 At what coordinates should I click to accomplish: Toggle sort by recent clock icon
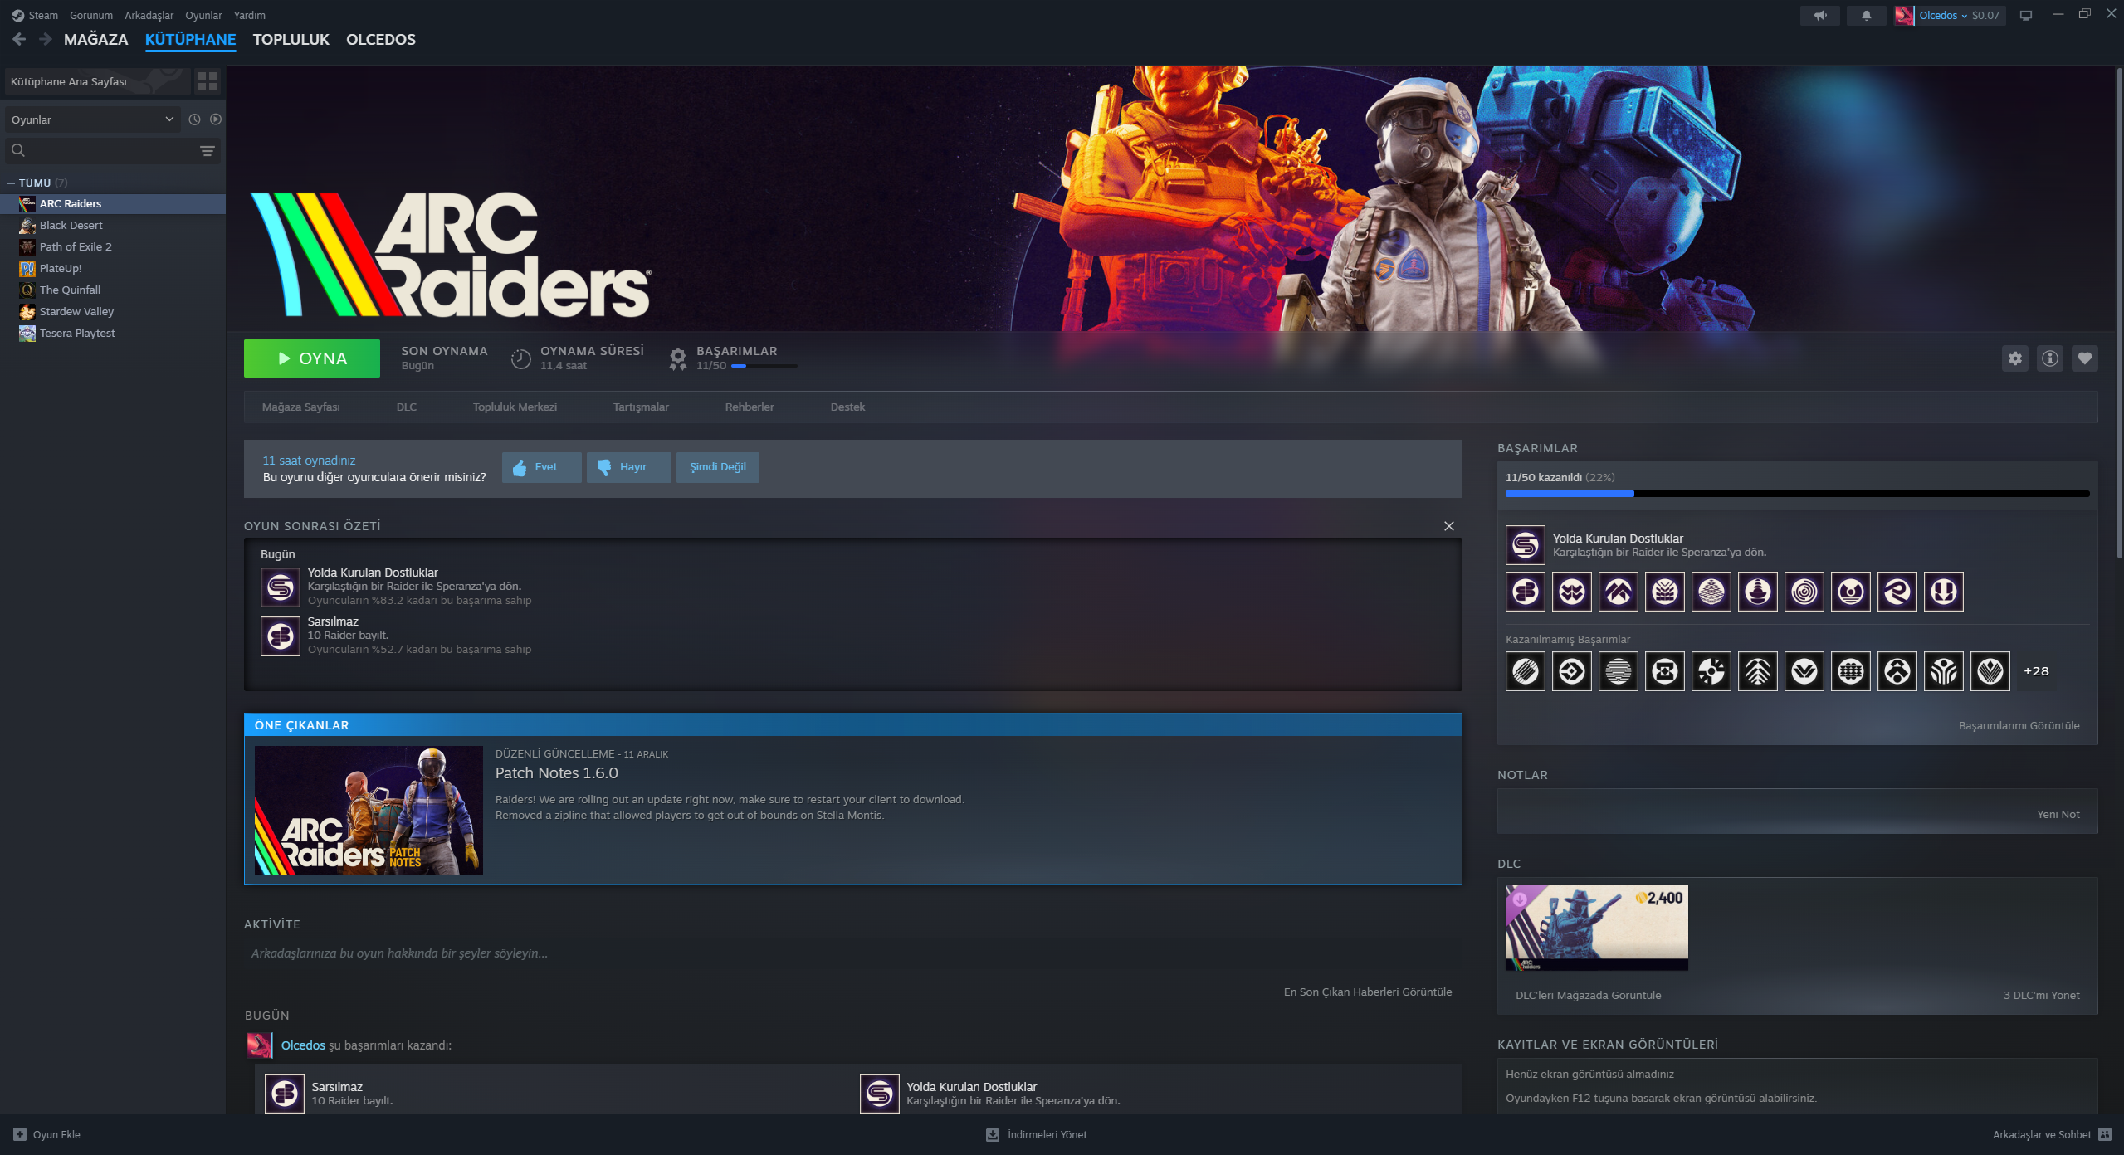(x=194, y=119)
